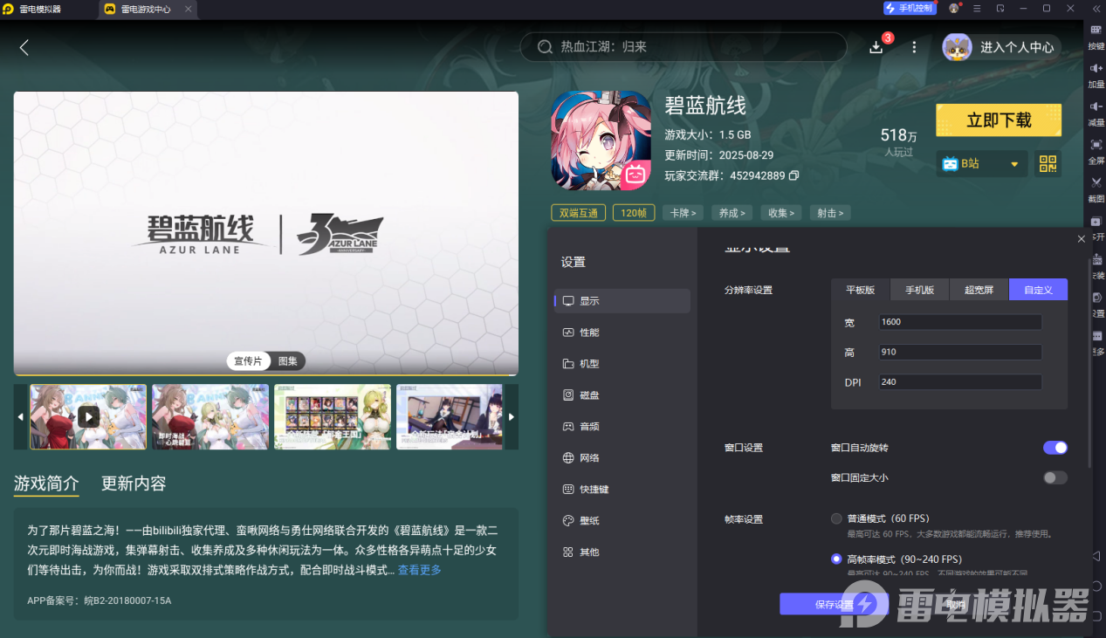Select 自定义 resolution tab
This screenshot has height=638, width=1106.
point(1038,290)
